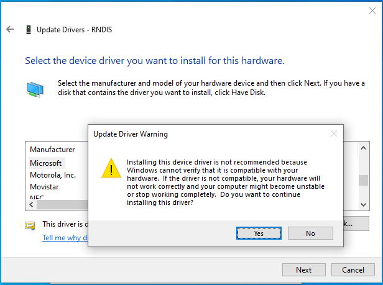Image resolution: width=383 pixels, height=285 pixels.
Task: Click the partially hidden Have Disk button
Action: pos(356,224)
